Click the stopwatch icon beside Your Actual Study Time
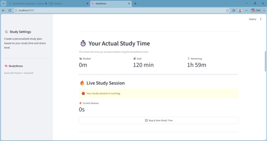Viewport: 267px width, 141px height. (x=83, y=43)
